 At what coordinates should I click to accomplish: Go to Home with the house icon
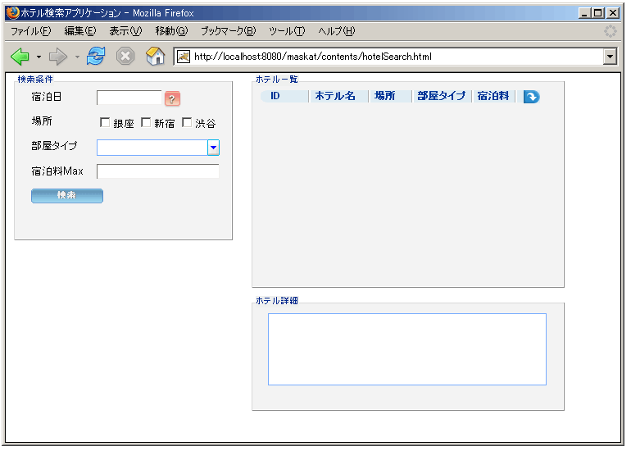tap(156, 56)
